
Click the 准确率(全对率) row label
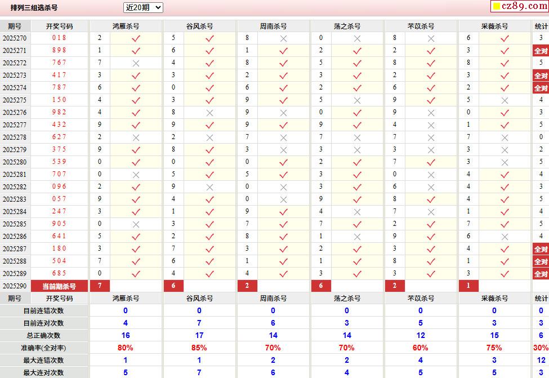point(43,348)
